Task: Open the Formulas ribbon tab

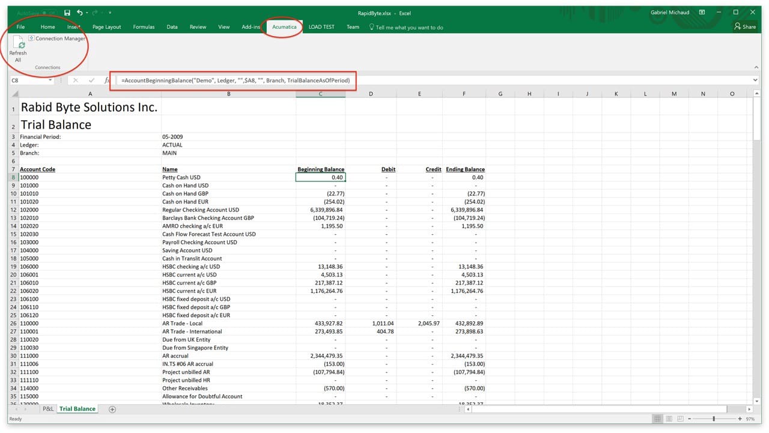Action: coord(144,27)
